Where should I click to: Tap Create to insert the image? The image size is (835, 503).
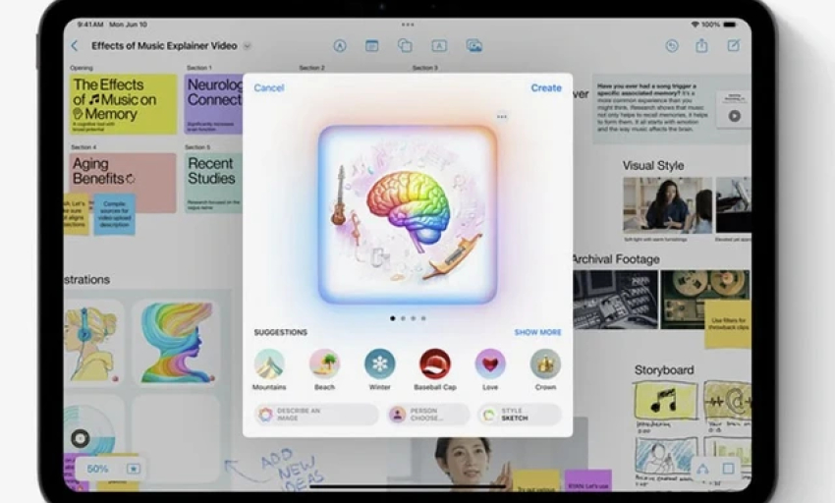pyautogui.click(x=546, y=87)
